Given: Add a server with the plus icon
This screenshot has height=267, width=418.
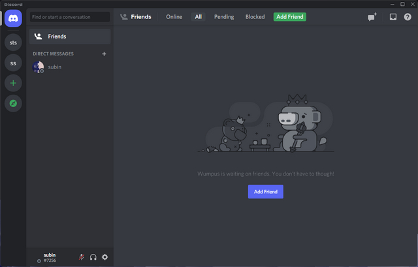Looking at the screenshot, I should [13, 83].
